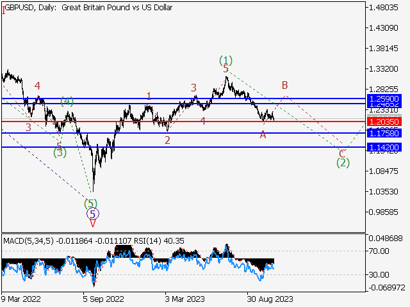
Task: Select the blue 1.17580 level price tag
Action: (x=384, y=134)
